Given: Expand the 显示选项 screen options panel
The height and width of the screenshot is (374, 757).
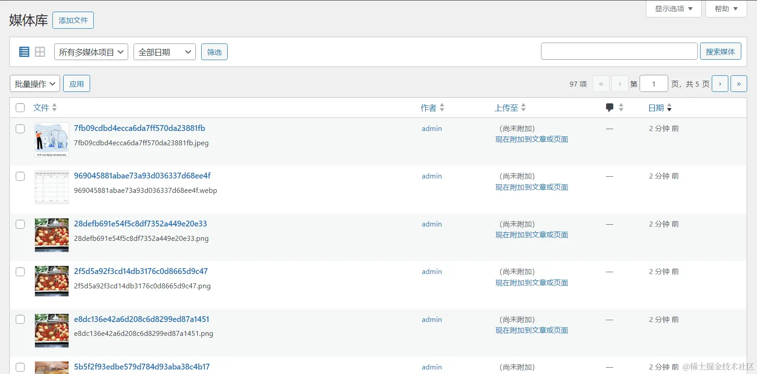Looking at the screenshot, I should (674, 9).
